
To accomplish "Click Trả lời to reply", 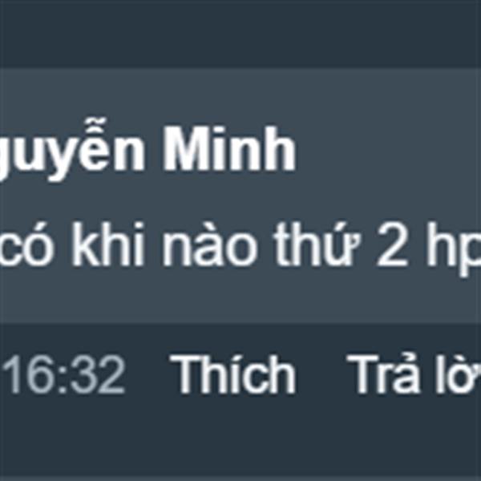I will pos(414,374).
